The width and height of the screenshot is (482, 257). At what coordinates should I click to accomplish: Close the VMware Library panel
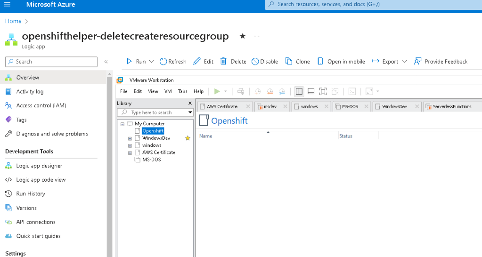tap(190, 103)
